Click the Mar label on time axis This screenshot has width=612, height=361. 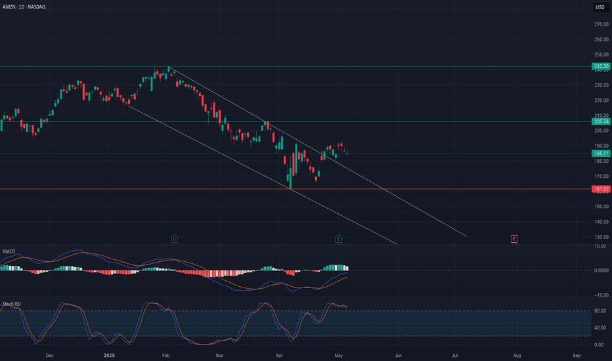(x=220, y=356)
